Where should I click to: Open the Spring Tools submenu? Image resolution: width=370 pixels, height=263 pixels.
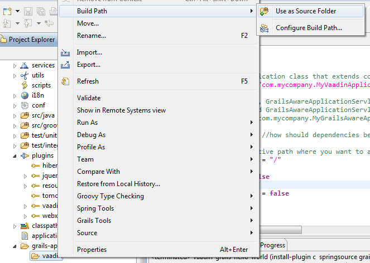158,208
